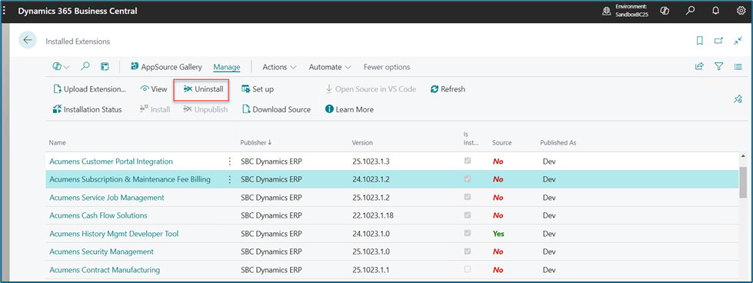This screenshot has height=283, width=753.
Task: Open Copilot from the top bar
Action: 665,11
